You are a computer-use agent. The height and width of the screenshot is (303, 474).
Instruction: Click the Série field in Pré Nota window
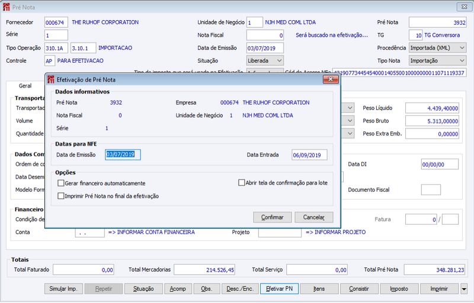(x=56, y=35)
